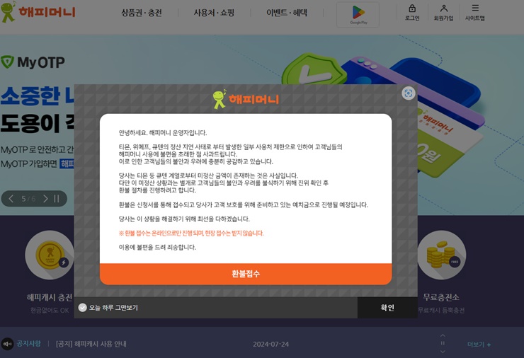Go to previous banner slide
The height and width of the screenshot is (358, 524).
(11, 199)
